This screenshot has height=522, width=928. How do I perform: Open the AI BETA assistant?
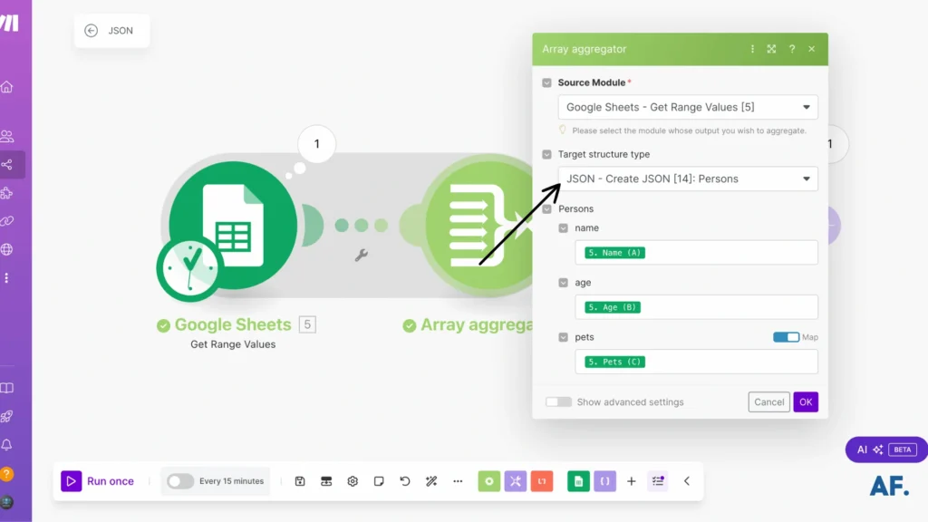point(886,449)
